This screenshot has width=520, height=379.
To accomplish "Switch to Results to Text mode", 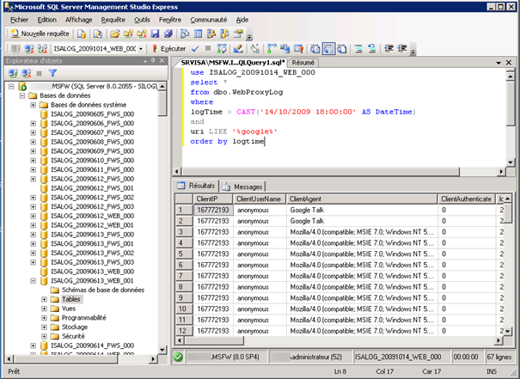I will click(x=315, y=49).
